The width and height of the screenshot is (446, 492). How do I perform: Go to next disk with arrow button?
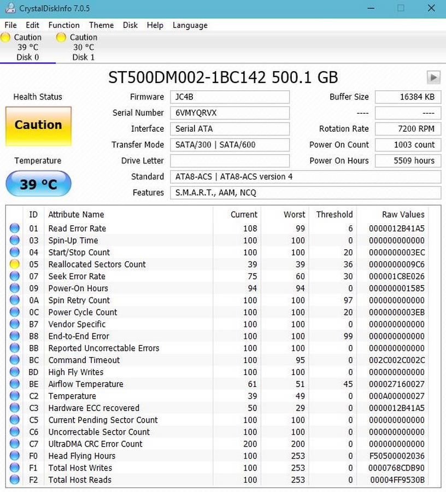pyautogui.click(x=433, y=77)
